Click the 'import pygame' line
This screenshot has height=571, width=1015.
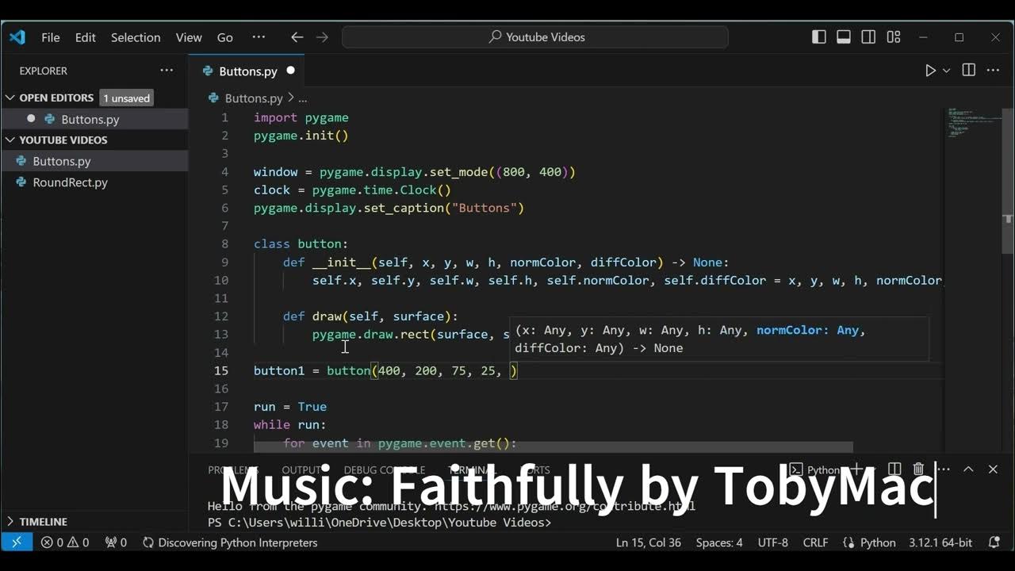pos(301,117)
